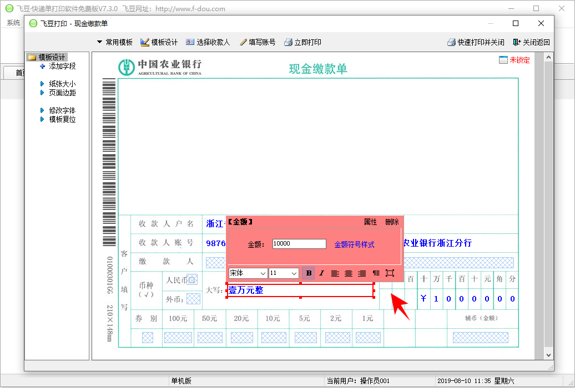Click the 模板设计 toolbar icon
The image size is (575, 388).
point(145,42)
